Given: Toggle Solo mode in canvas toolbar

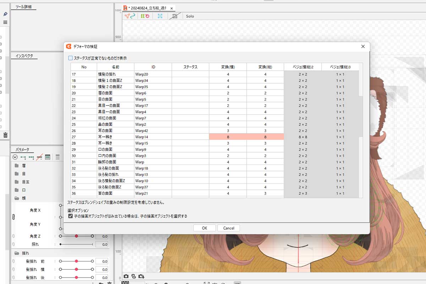Looking at the screenshot, I should click(x=190, y=16).
